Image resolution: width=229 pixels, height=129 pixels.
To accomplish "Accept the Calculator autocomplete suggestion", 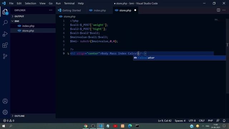I will tap(180, 58).
